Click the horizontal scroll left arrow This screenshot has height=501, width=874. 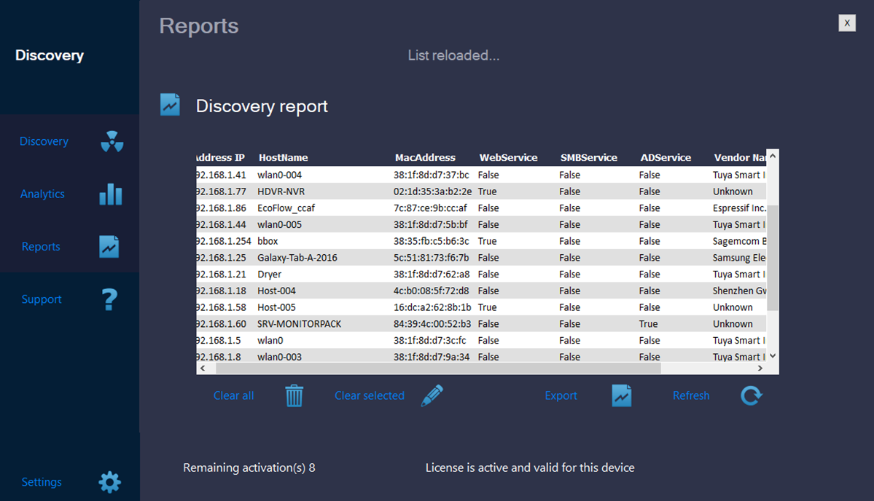pos(203,368)
